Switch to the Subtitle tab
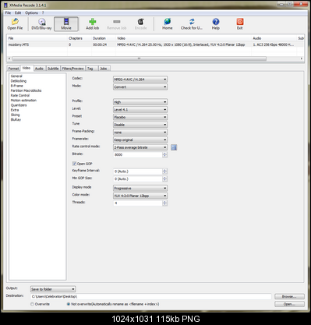The height and width of the screenshot is (325, 311). click(x=53, y=69)
